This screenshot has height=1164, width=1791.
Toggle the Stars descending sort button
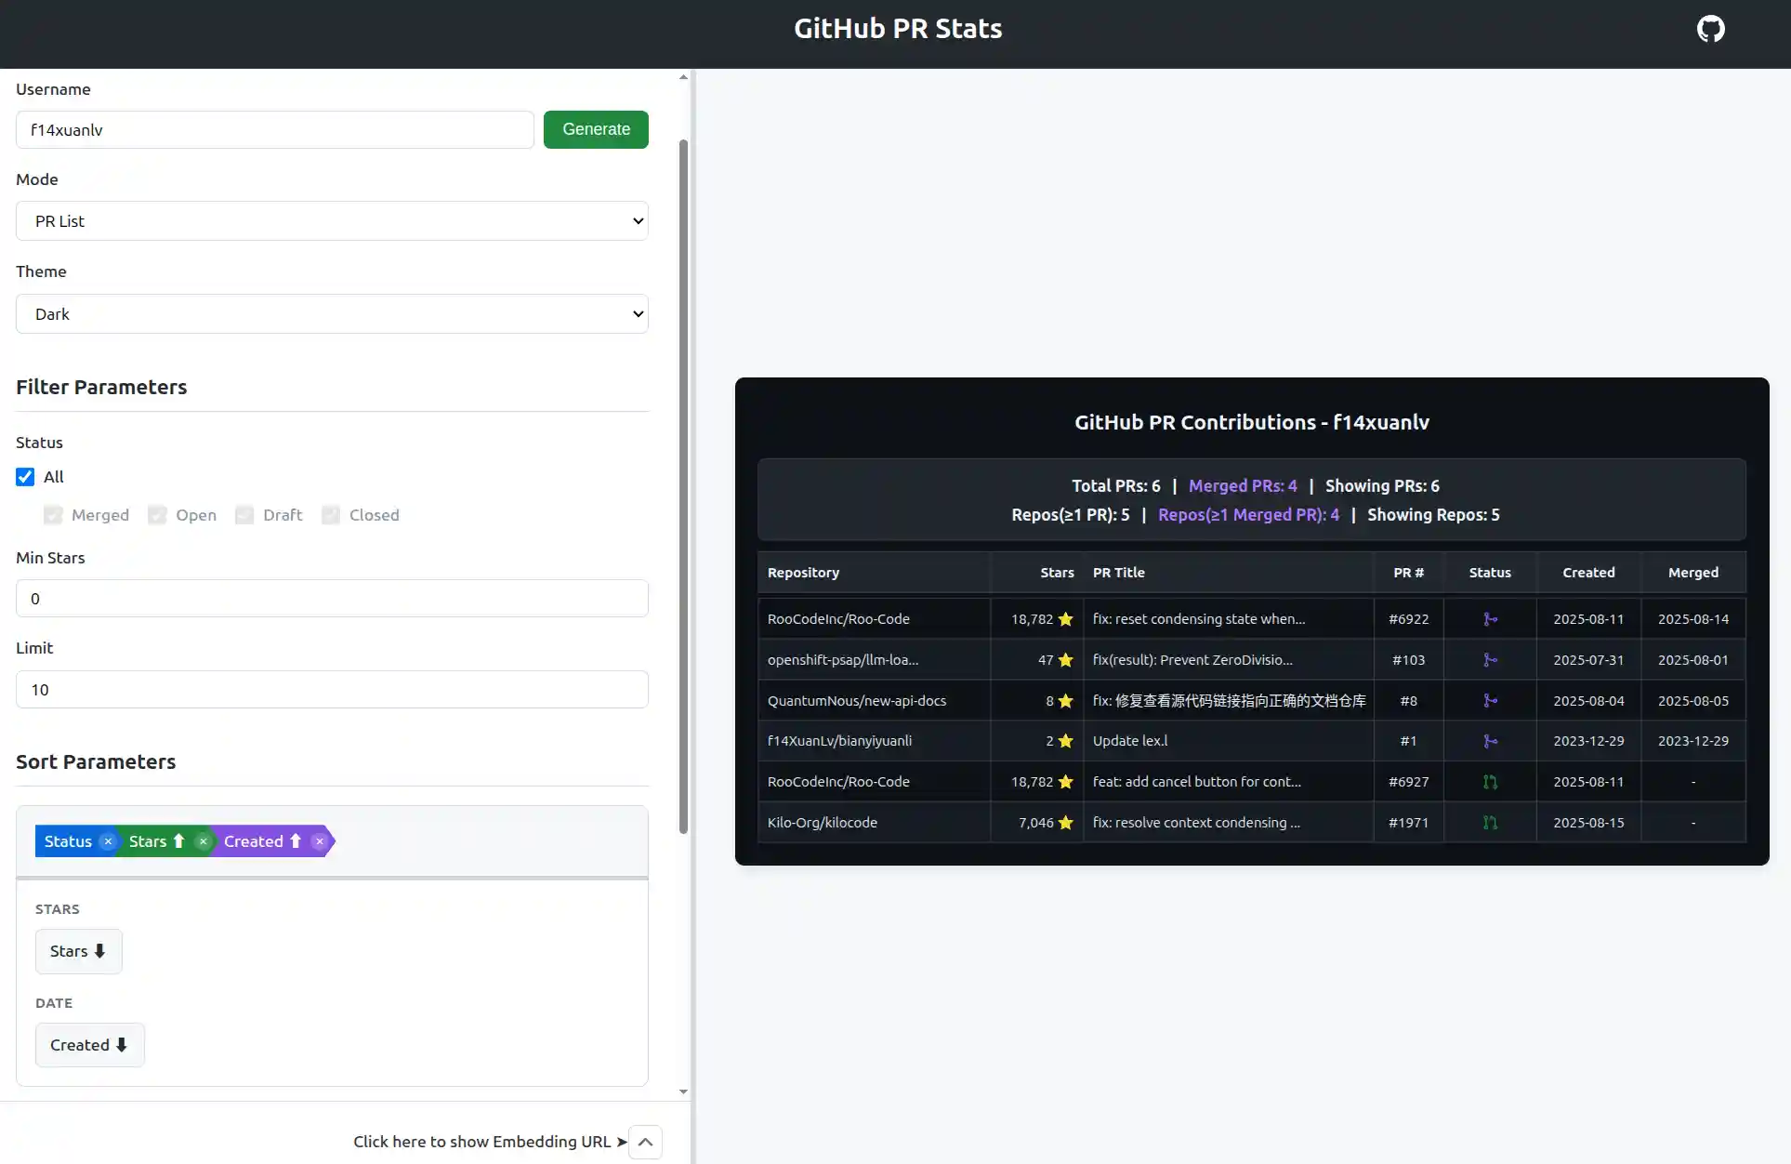78,951
